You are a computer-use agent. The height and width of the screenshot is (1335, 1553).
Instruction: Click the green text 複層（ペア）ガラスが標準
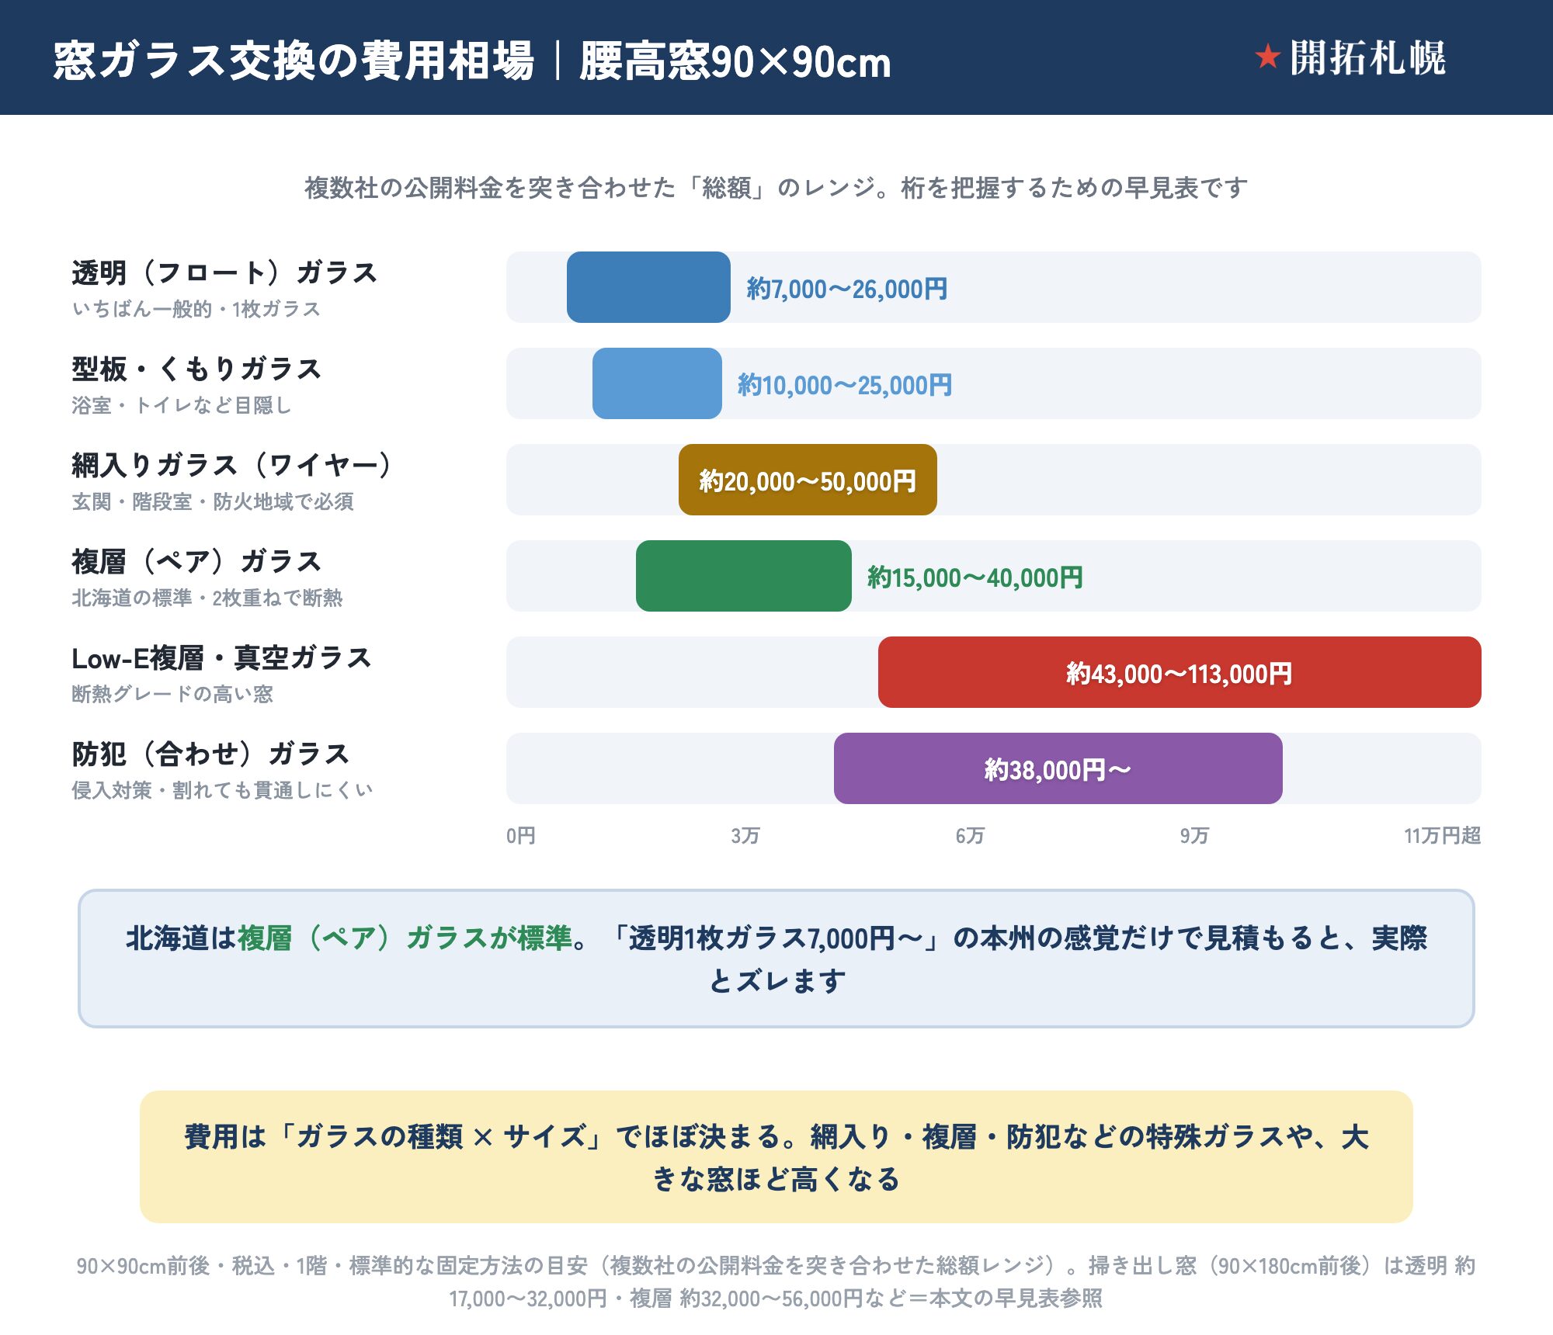404,938
